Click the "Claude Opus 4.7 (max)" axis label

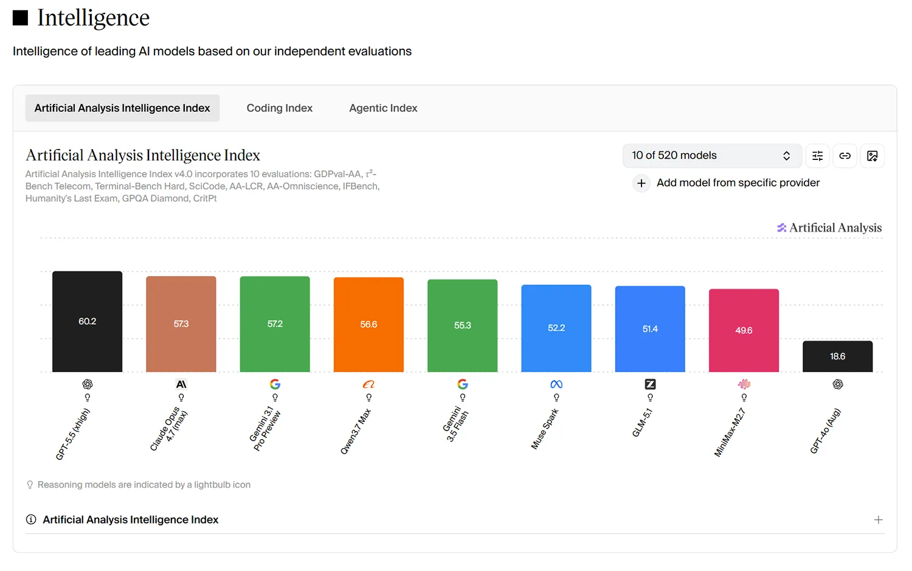[x=169, y=429]
